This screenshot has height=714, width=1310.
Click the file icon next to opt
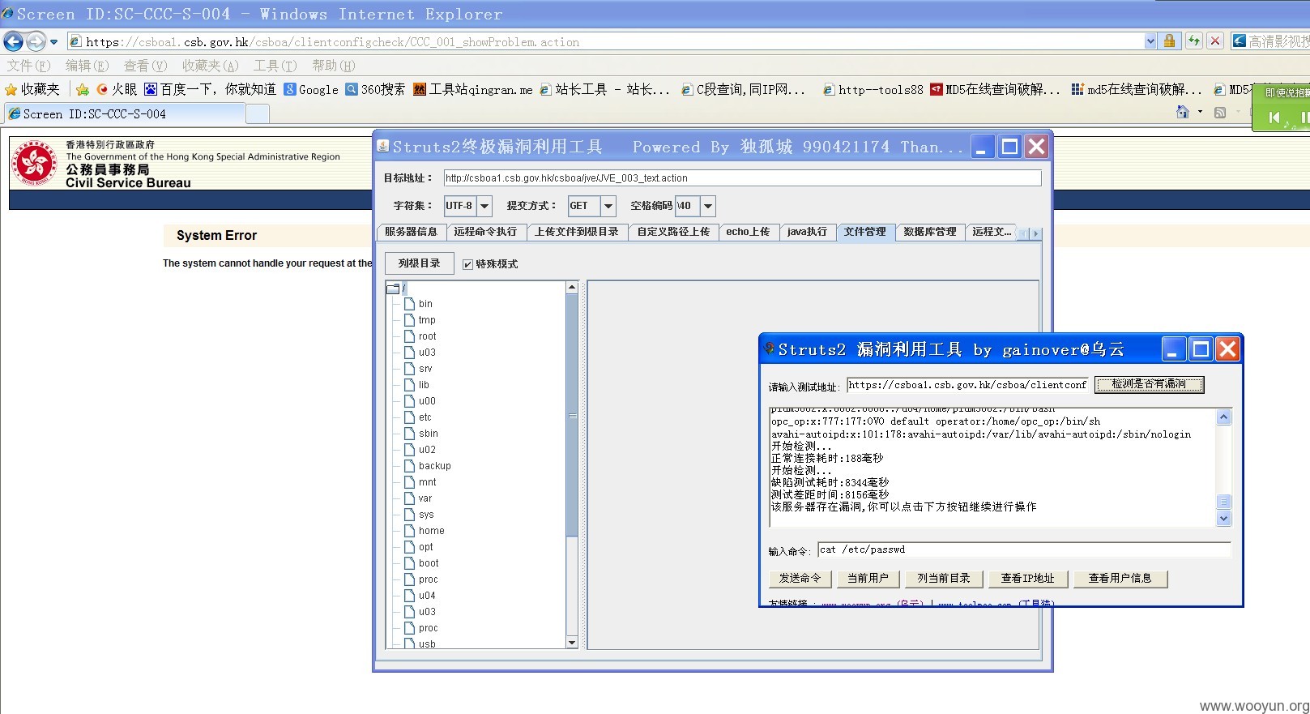click(409, 547)
